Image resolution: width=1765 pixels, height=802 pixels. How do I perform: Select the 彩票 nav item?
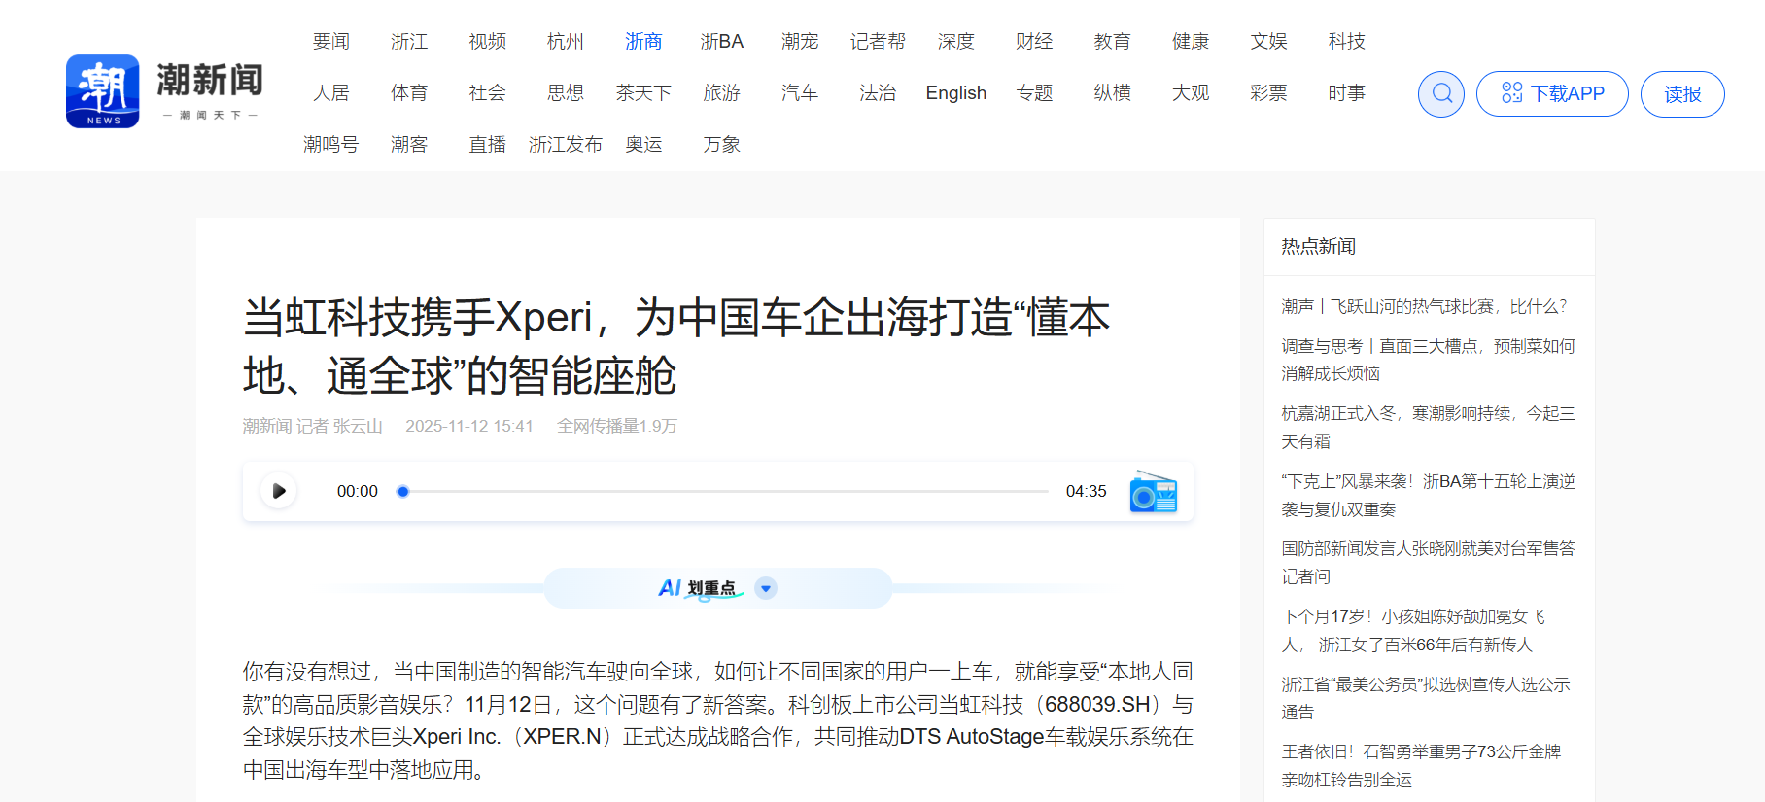tap(1268, 93)
